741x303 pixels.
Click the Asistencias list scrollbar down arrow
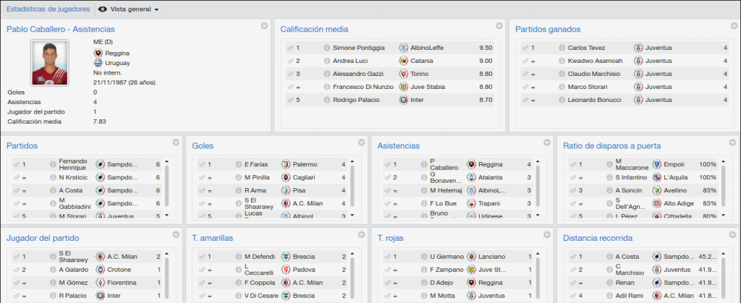point(536,215)
